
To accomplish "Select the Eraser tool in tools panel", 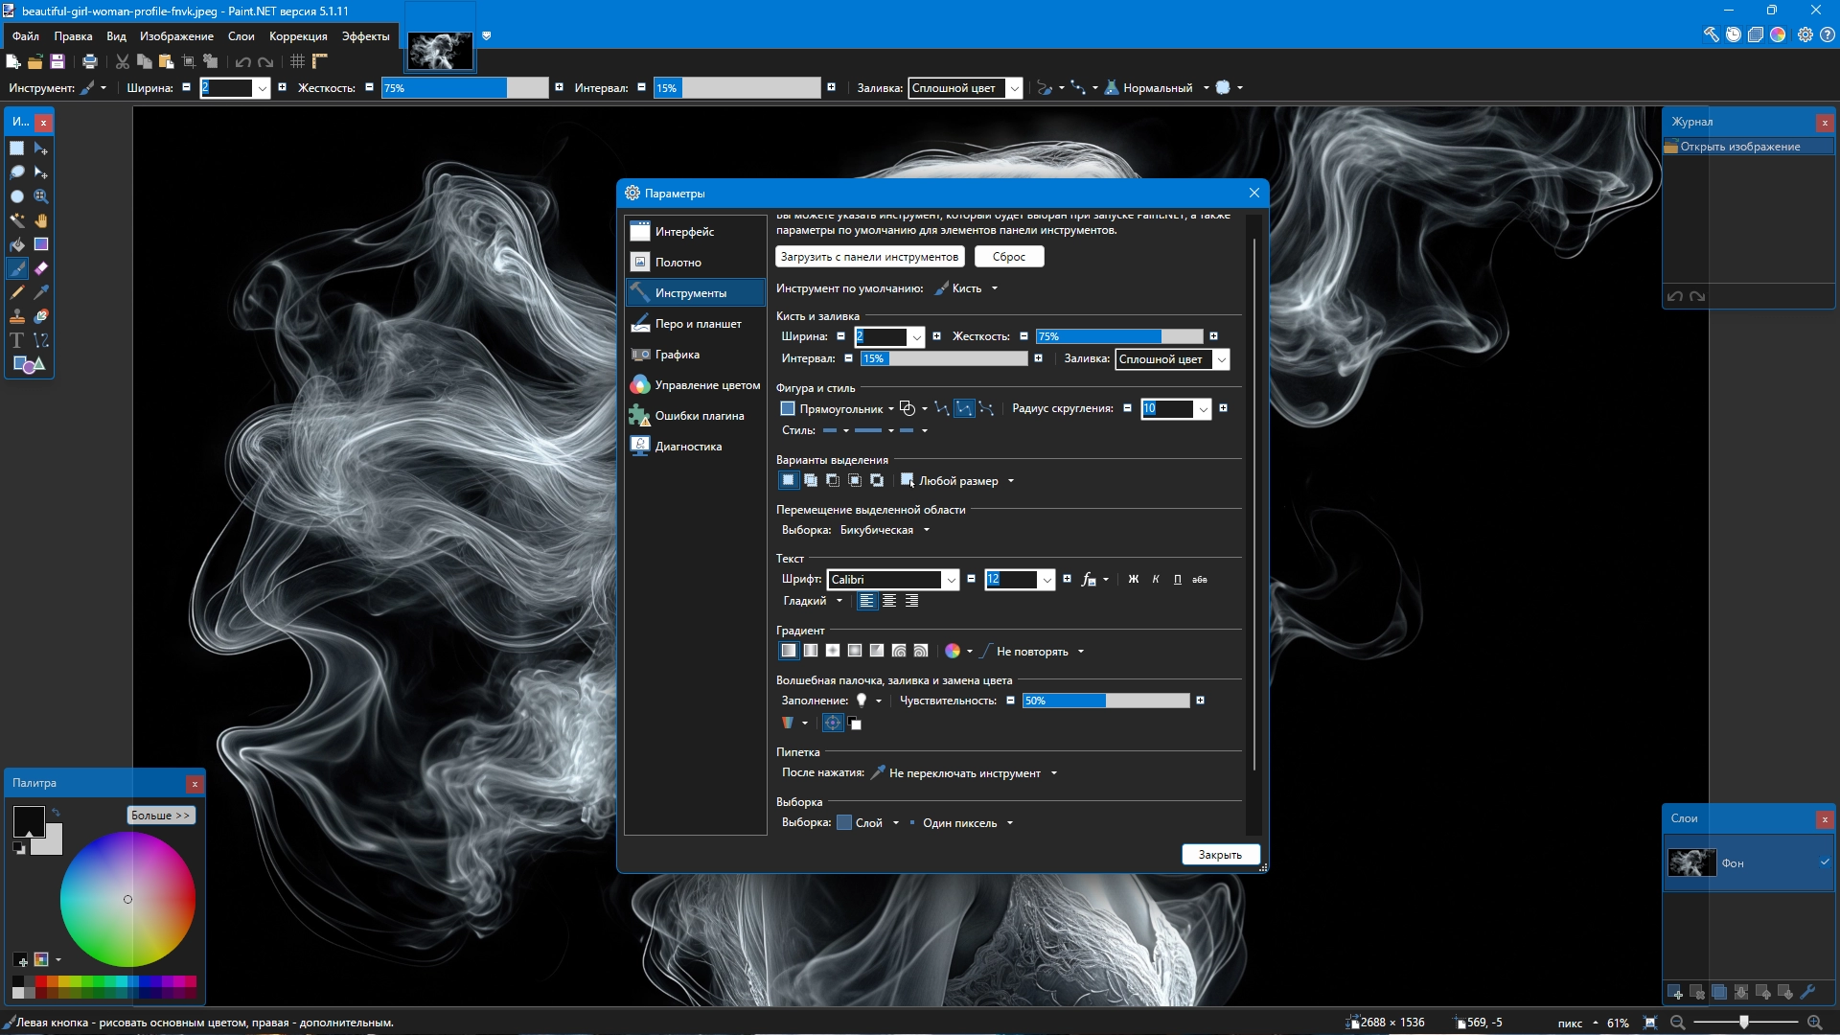I will [41, 268].
